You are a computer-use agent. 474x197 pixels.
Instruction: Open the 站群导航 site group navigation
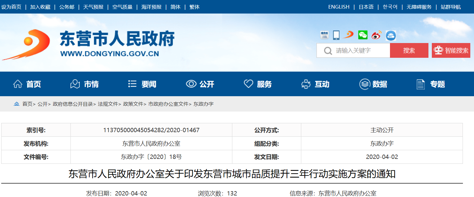tap(451, 7)
